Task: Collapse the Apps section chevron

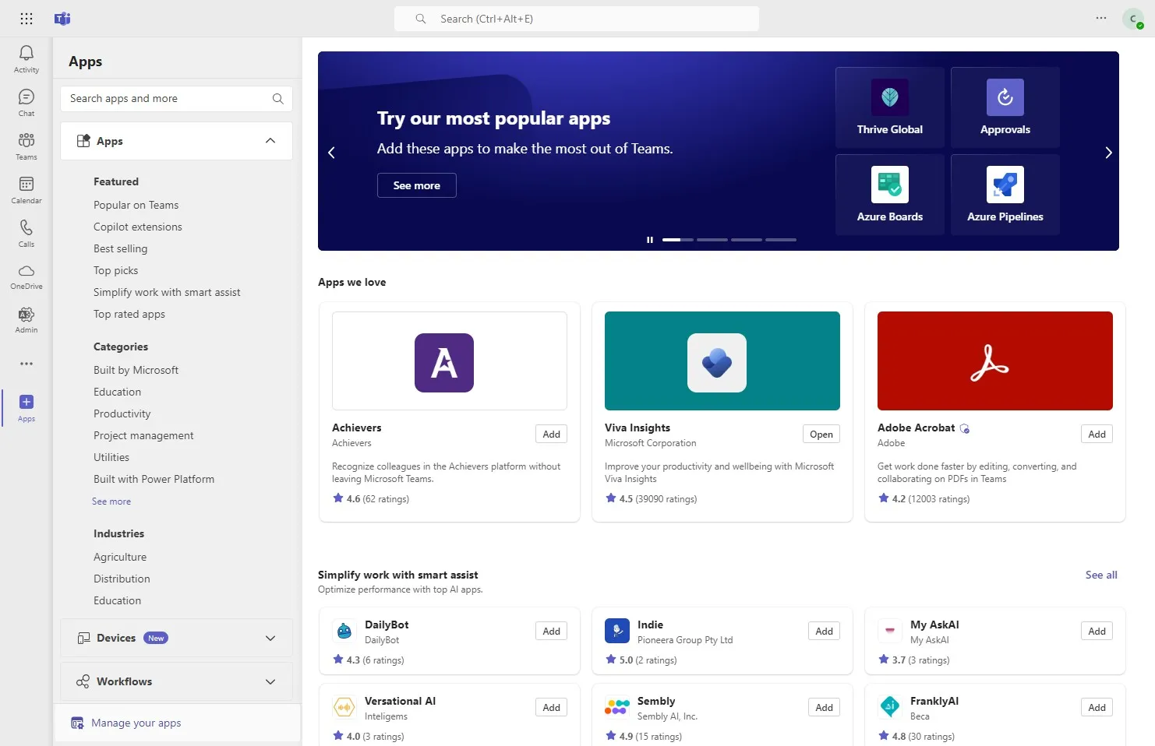Action: (x=270, y=141)
